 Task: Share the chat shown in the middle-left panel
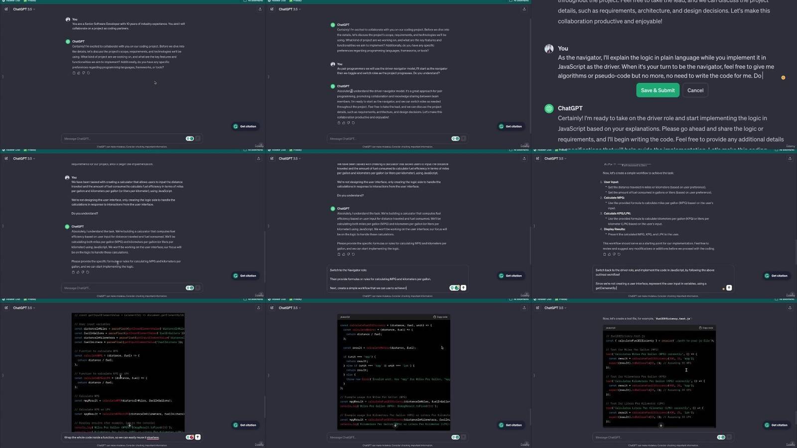click(x=259, y=158)
